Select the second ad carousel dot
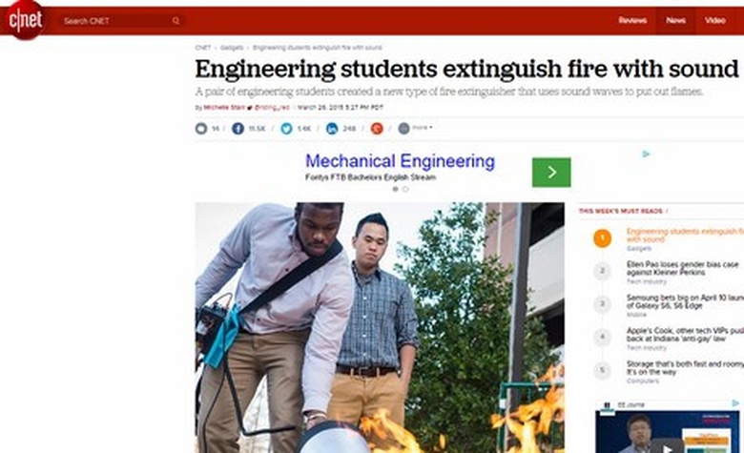The width and height of the screenshot is (744, 453). coord(405,189)
